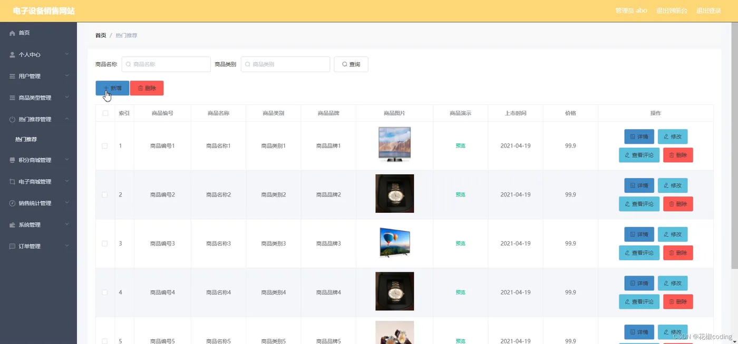Check the checkbox for row 3

pyautogui.click(x=105, y=243)
